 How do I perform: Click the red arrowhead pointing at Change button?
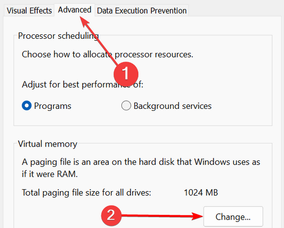(197, 216)
